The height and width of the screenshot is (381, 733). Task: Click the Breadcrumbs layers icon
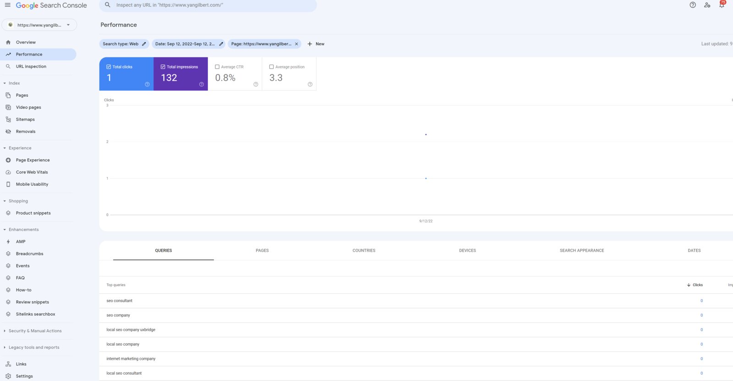(8, 254)
